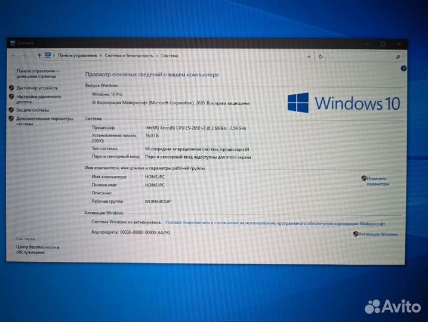Open Центр безопасности и обслуживания link
428x322 pixels.
click(38, 249)
